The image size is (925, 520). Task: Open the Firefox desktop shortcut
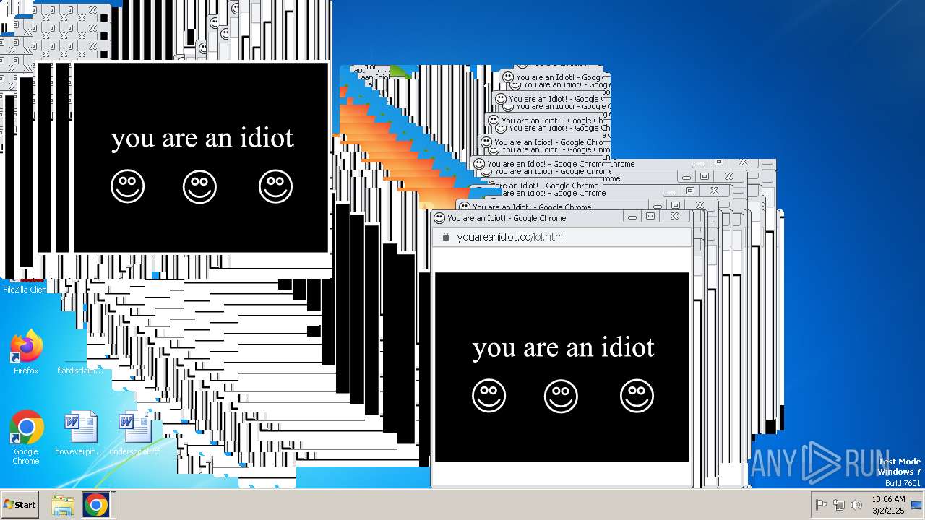coord(26,352)
